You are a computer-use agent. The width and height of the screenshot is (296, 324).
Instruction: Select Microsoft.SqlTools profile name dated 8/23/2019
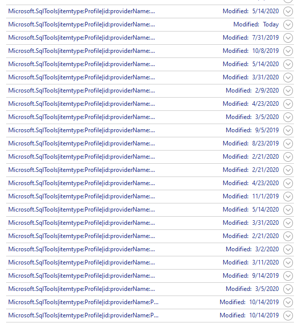82,143
